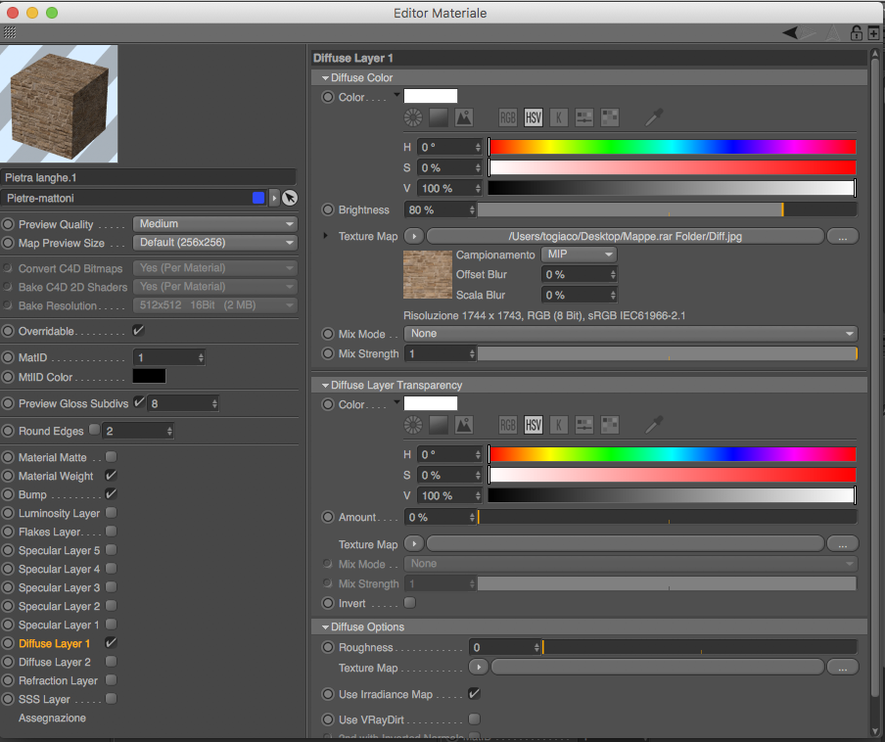885x742 pixels.
Task: Toggle Preview Gloss Subdivs checkbox
Action: coord(139,403)
